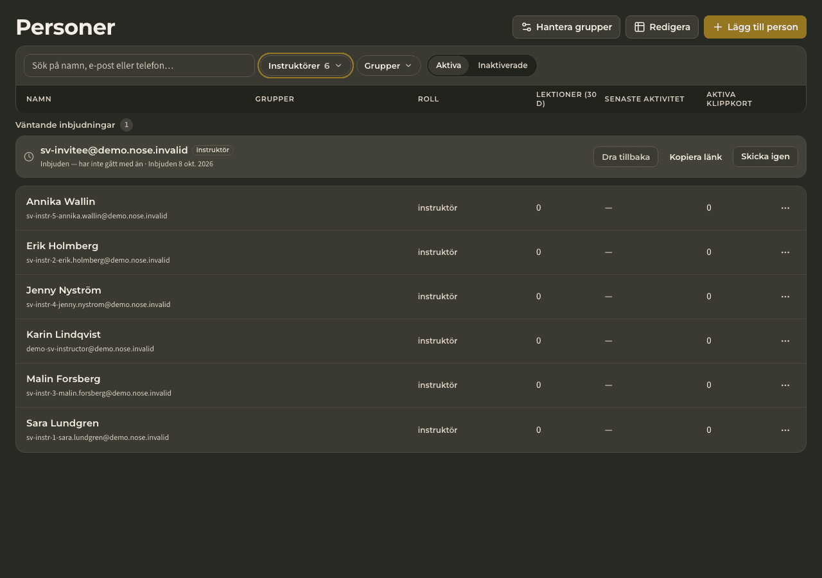Click the GRUPPER column header
This screenshot has width=822, height=578.
tap(275, 99)
